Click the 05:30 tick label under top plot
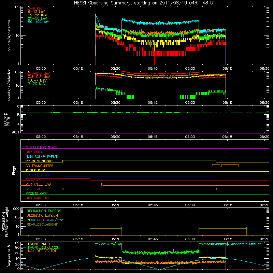 pyautogui.click(x=115, y=69)
